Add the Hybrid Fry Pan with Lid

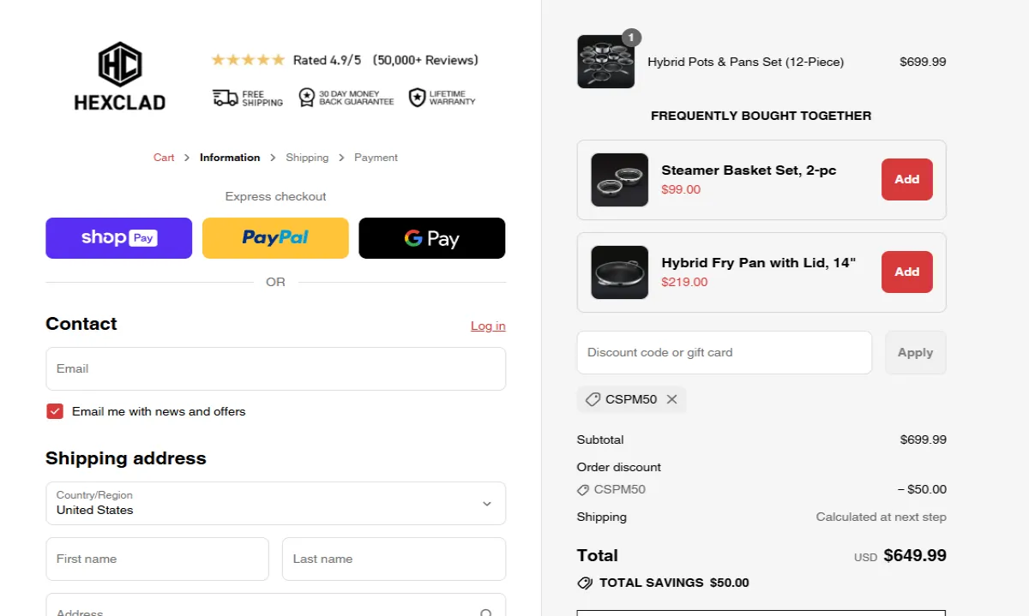pyautogui.click(x=906, y=272)
